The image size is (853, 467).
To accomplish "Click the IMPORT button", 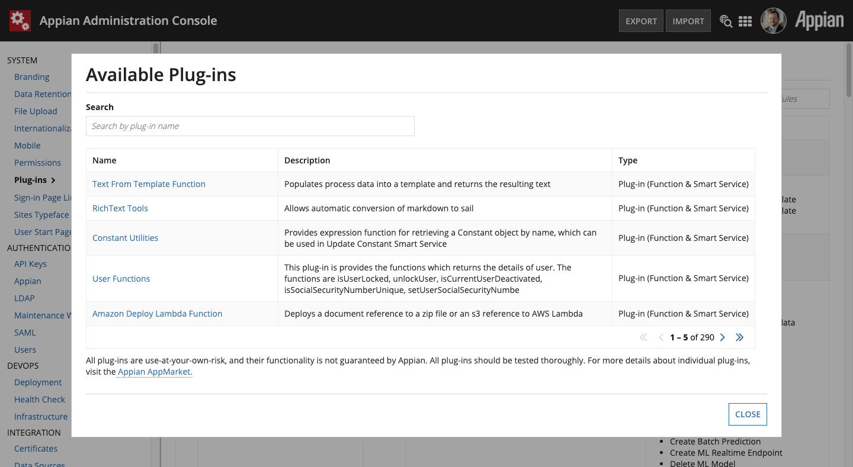I will [688, 21].
